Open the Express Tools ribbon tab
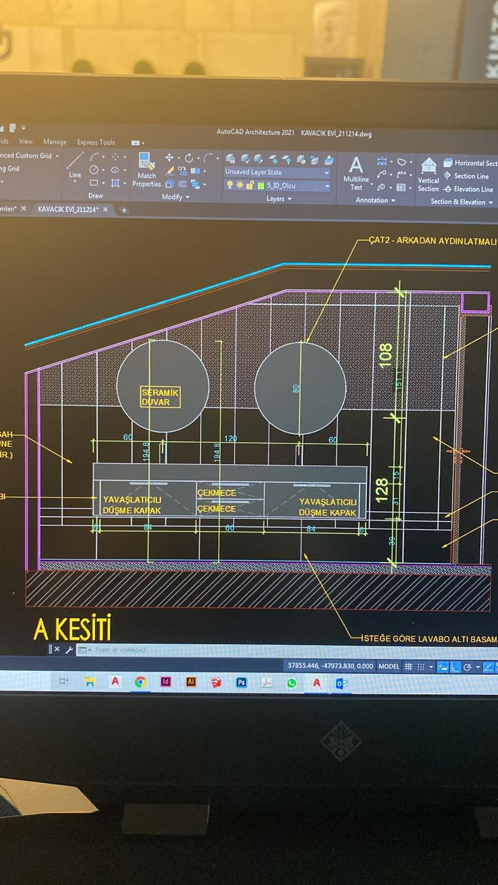Image resolution: width=498 pixels, height=885 pixels. 96,142
